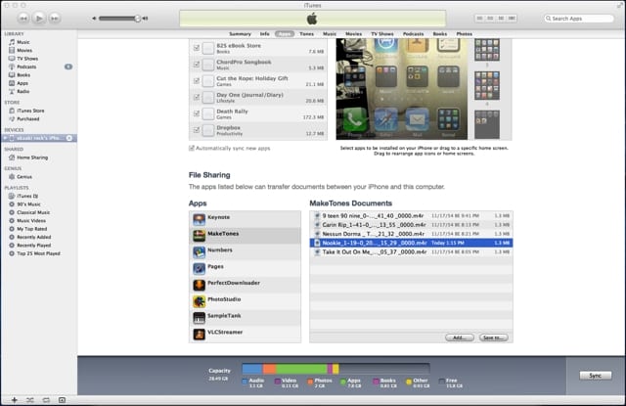Image resolution: width=626 pixels, height=406 pixels.
Task: Select VLCStreamer in File Sharing apps
Action: click(246, 334)
